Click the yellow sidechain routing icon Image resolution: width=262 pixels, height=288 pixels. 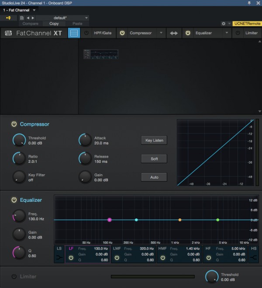point(8,18)
